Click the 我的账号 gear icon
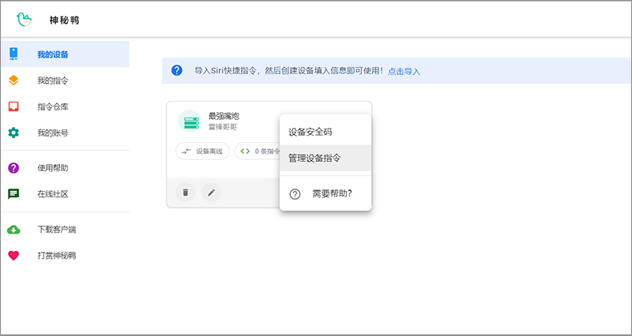 [x=13, y=133]
